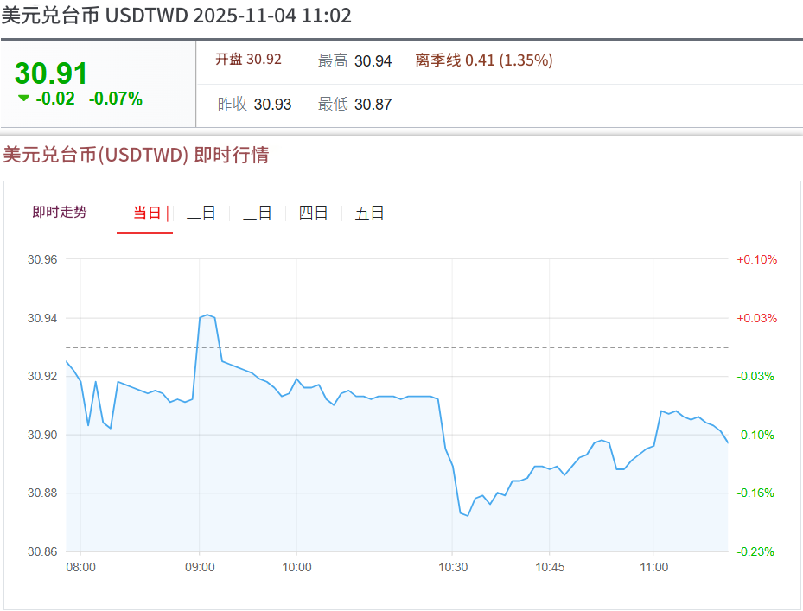The image size is (803, 611).
Task: Click the 最高 30.94 value
Action: pos(354,60)
